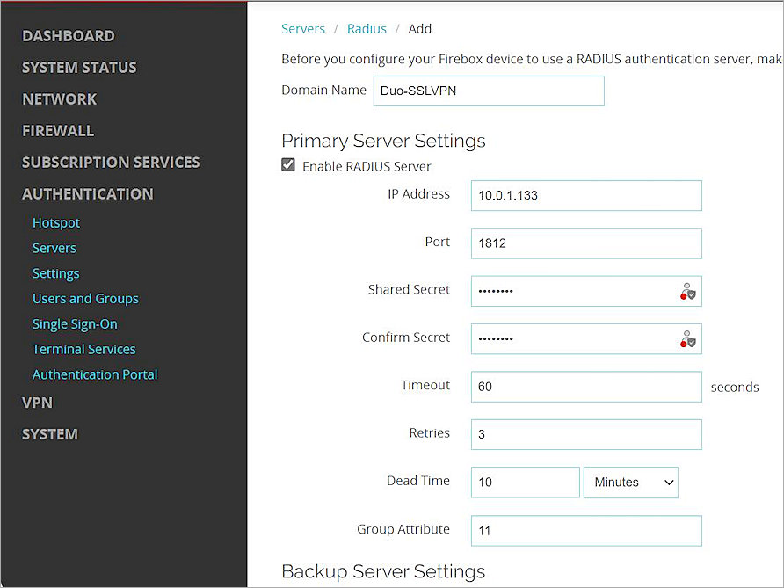Viewport: 784px width, 588px height.
Task: Select SYSTEM STATUS in the sidebar
Action: click(79, 67)
